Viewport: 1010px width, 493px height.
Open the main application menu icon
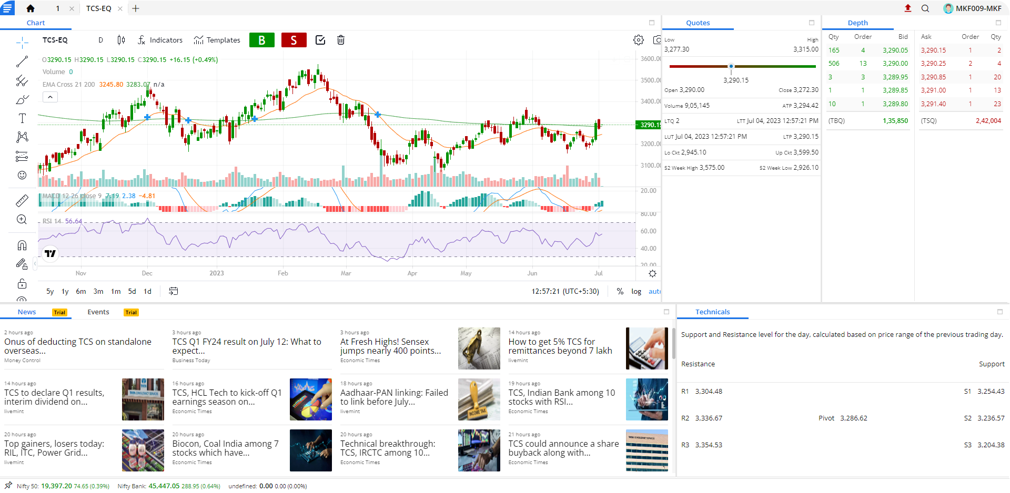[x=7, y=8]
